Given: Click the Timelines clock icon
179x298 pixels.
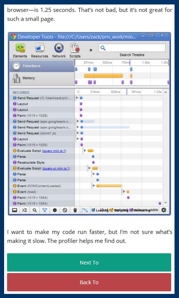Looking at the screenshot, I should pos(16,66).
